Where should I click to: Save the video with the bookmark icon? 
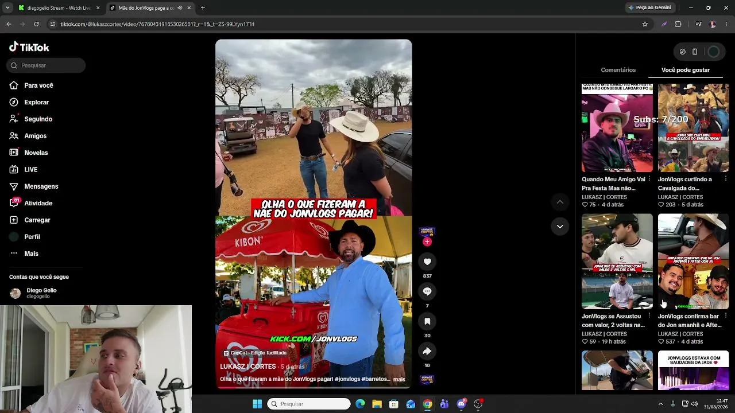(x=427, y=321)
